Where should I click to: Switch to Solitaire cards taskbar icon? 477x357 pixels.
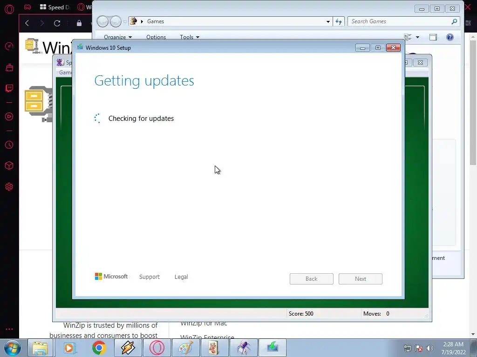214,348
